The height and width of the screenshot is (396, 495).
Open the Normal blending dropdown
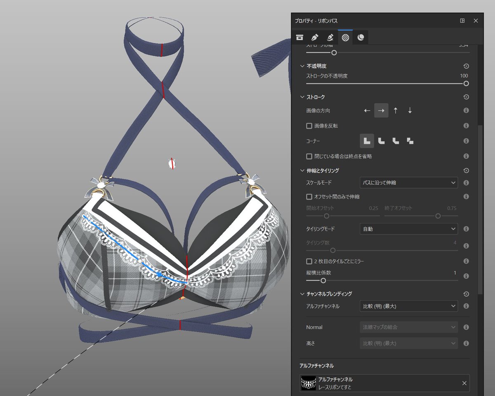[409, 327]
